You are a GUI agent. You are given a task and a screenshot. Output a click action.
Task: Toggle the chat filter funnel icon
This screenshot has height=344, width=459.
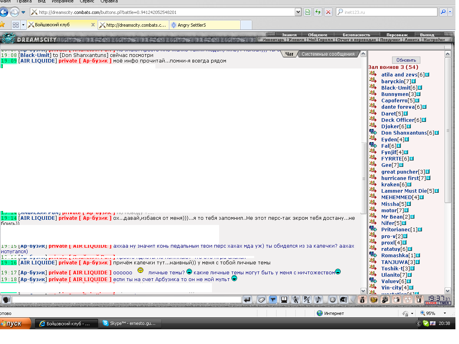tap(273, 299)
